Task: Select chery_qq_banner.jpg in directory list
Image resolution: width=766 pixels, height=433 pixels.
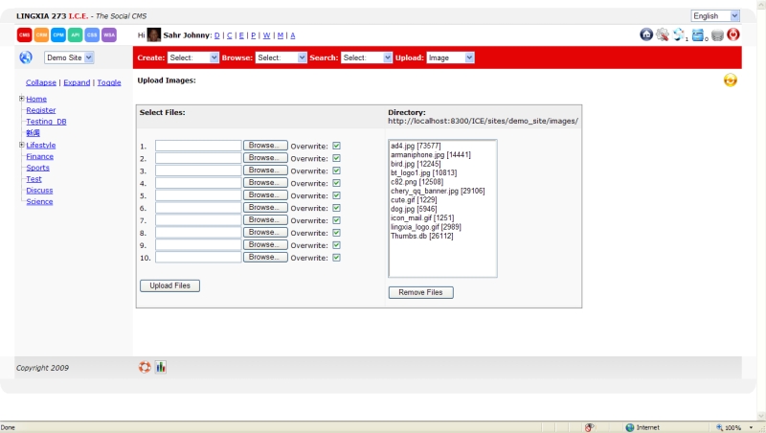Action: coord(438,191)
